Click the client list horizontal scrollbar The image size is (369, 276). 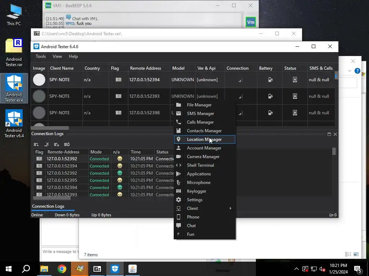pos(50,128)
